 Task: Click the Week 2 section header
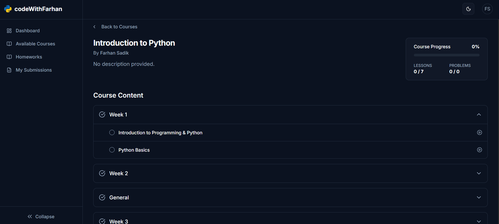(x=290, y=173)
